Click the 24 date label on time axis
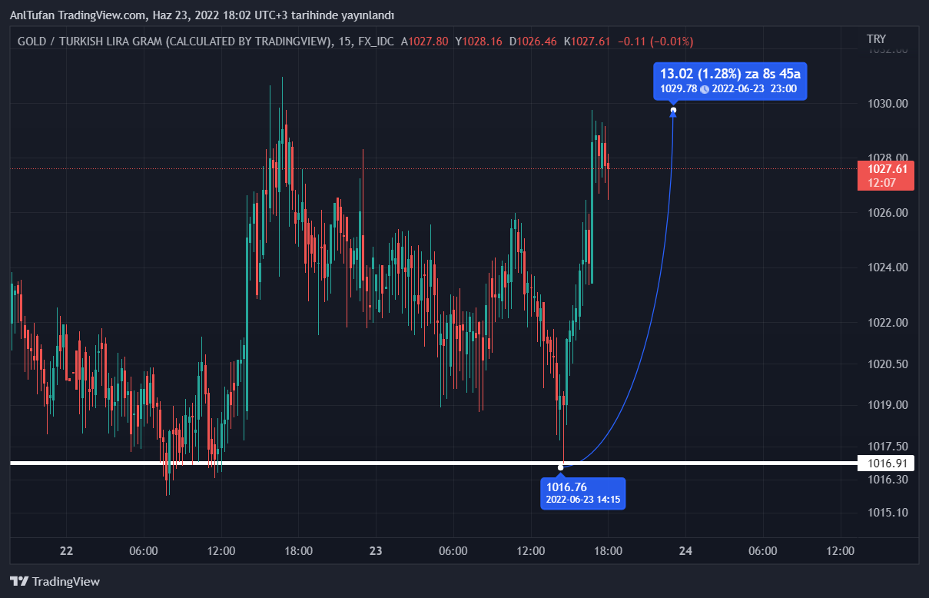This screenshot has width=929, height=598. tap(685, 551)
